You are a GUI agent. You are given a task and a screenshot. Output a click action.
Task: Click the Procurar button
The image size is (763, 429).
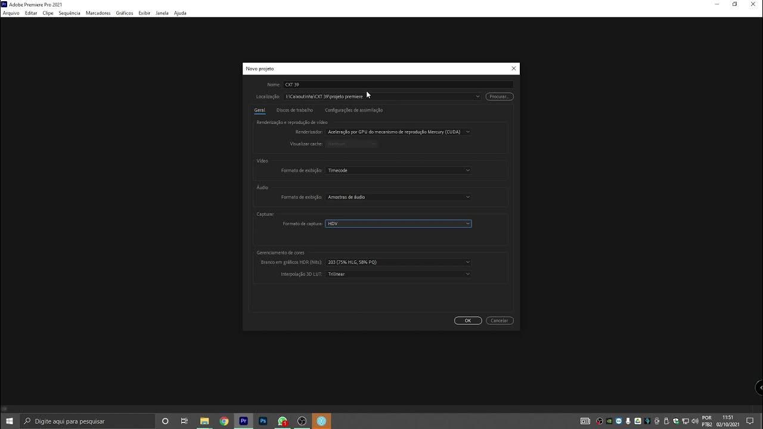500,97
